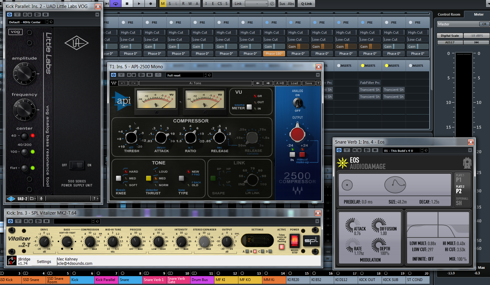The width and height of the screenshot is (490, 285).
Task: Click the Eos DIFFUSION knob
Action: 379,225
